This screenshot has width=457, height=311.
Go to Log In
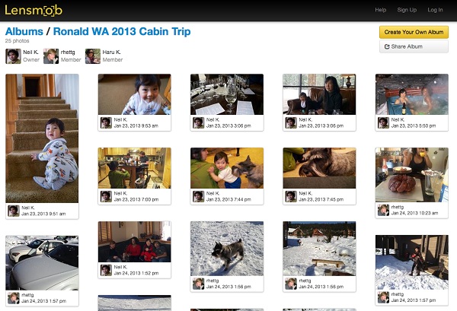[435, 10]
